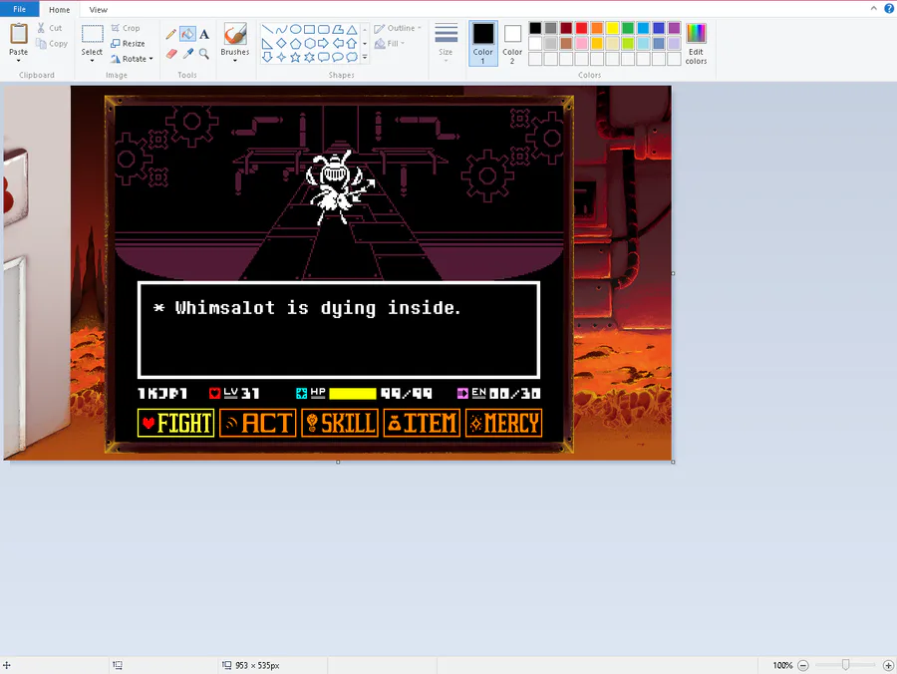This screenshot has height=674, width=897.
Task: Choose the Up arrow shape
Action: click(352, 44)
